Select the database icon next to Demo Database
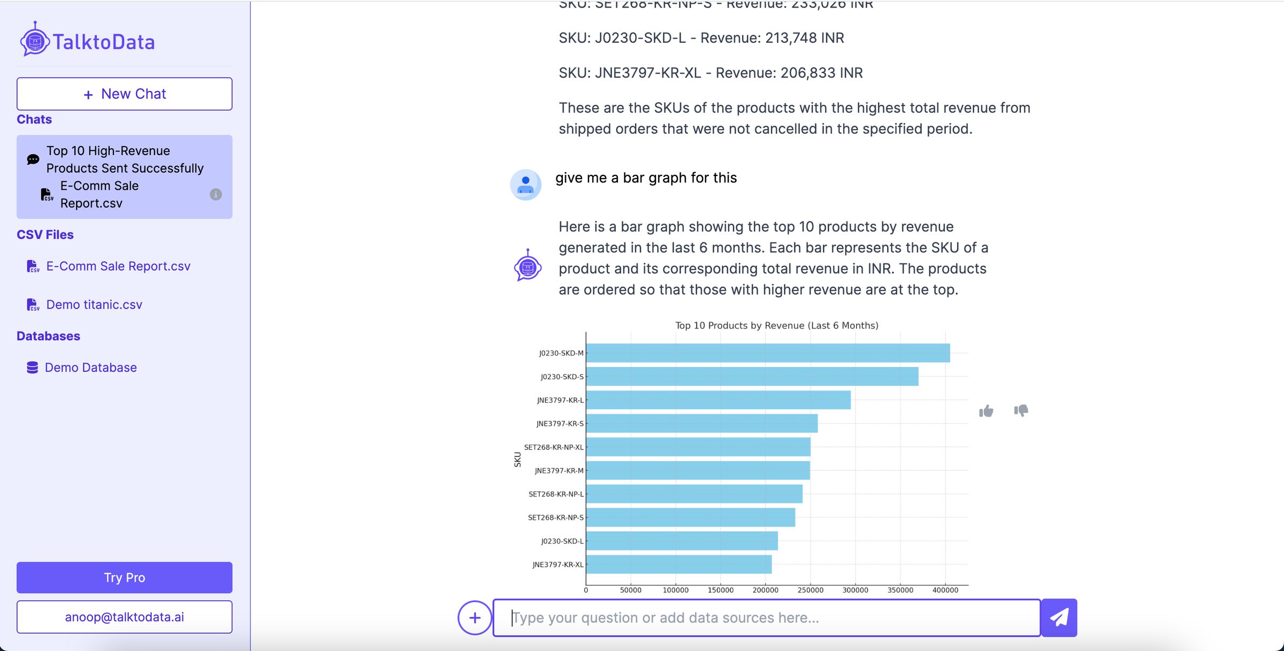 point(32,367)
